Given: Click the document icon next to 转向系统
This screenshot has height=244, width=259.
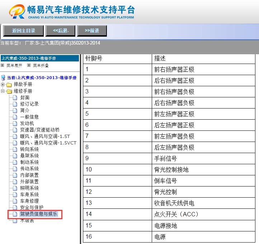Looking at the screenshot, I should pyautogui.click(x=15, y=149).
